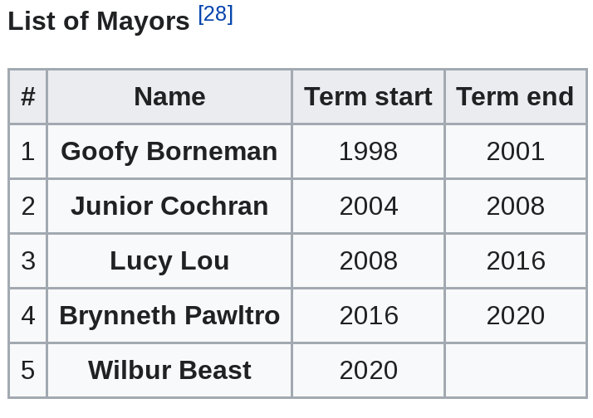This screenshot has height=418, width=593.
Task: Click the '#' column header
Action: point(28,97)
